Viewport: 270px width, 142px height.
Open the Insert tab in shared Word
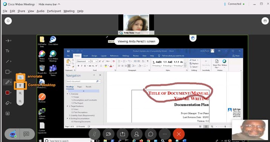point(86,56)
